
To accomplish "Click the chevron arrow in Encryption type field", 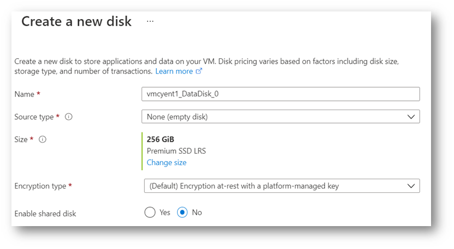I will click(x=411, y=186).
